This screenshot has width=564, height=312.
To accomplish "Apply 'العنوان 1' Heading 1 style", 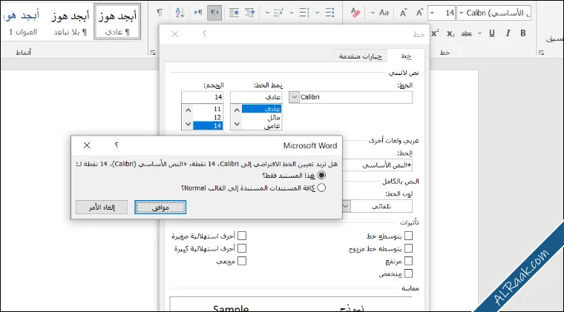I will 23,21.
